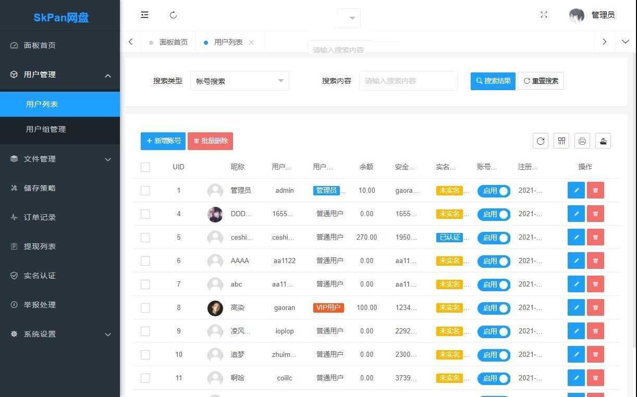Expand the 系统设置 sidebar menu
Image resolution: width=637 pixels, height=397 pixels.
(x=60, y=334)
